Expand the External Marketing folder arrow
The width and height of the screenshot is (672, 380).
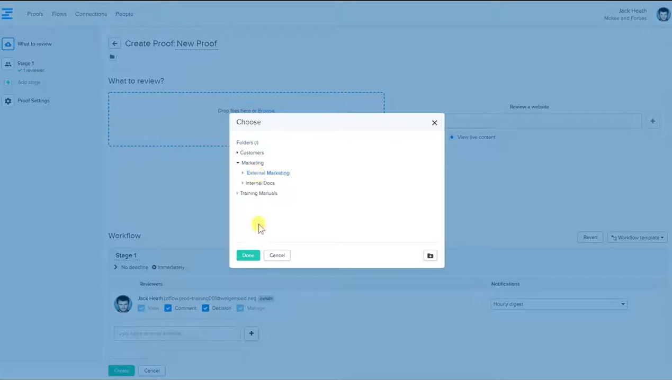click(243, 173)
